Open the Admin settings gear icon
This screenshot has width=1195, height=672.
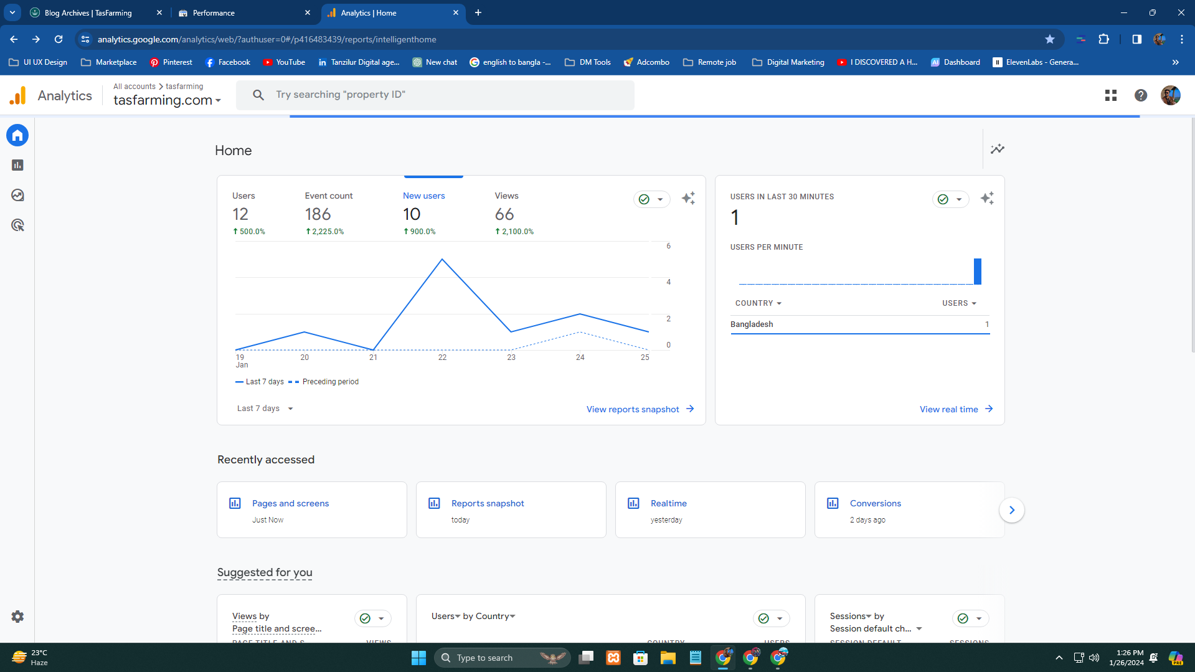(17, 617)
